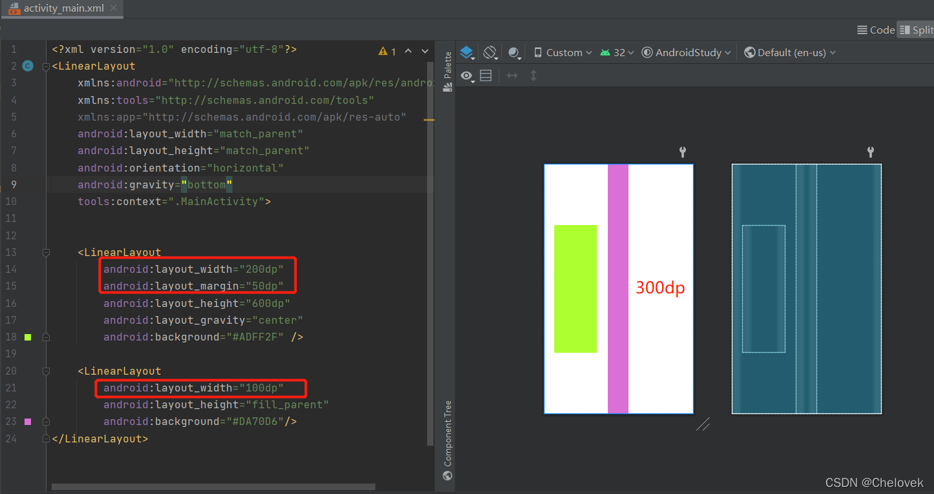The height and width of the screenshot is (494, 934).
Task: Click line number 9 in the gutter
Action: tap(14, 185)
